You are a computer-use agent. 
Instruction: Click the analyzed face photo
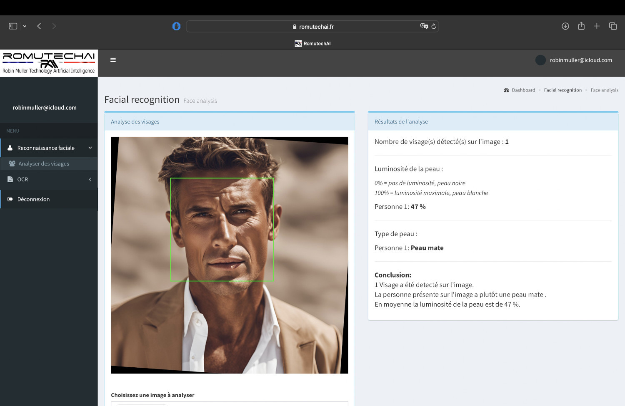coord(229,255)
